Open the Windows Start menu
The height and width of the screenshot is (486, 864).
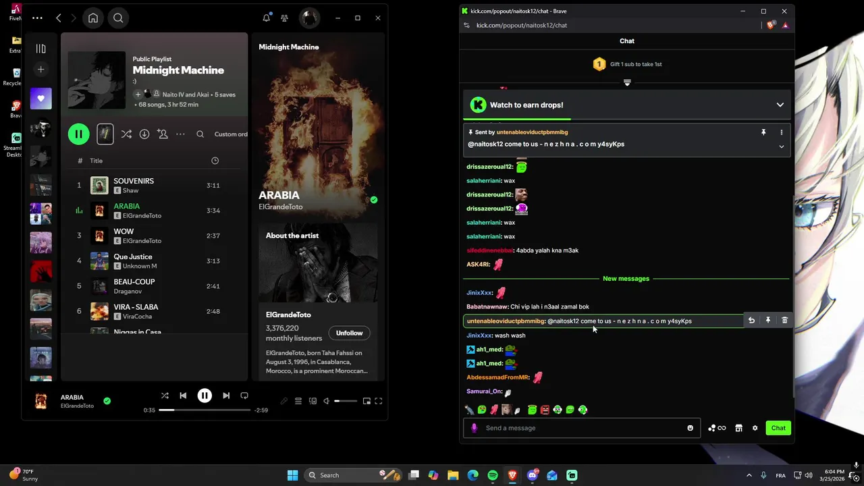pos(292,475)
